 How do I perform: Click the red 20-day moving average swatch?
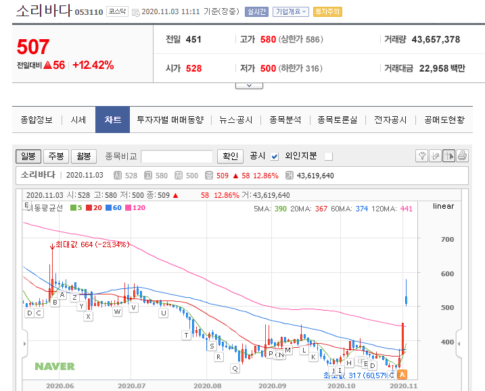coord(89,208)
